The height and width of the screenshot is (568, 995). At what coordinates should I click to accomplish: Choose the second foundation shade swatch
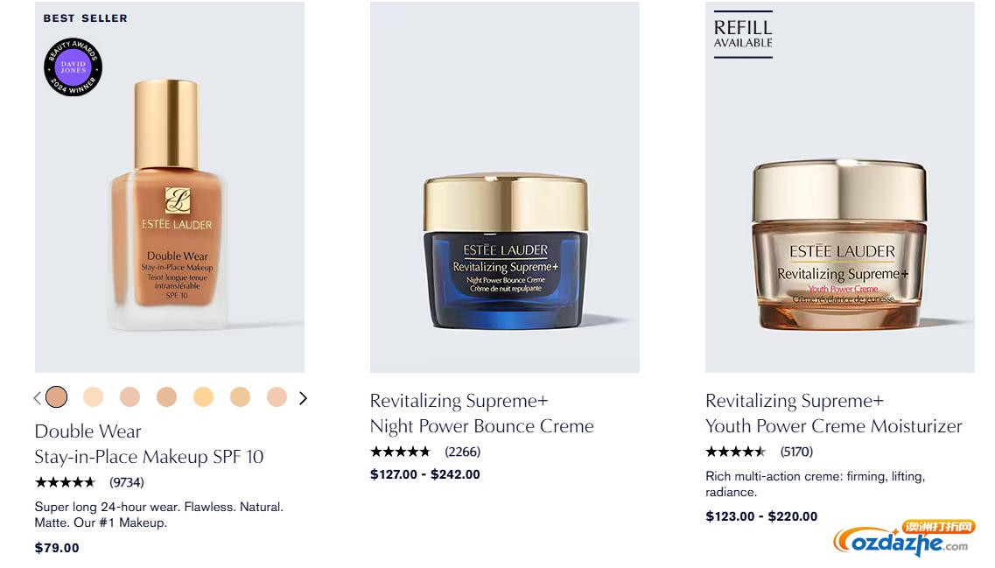point(93,397)
